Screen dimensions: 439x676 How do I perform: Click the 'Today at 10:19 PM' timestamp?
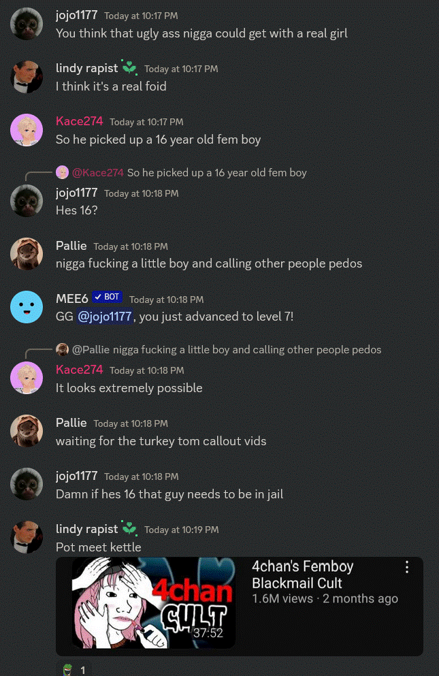(182, 530)
